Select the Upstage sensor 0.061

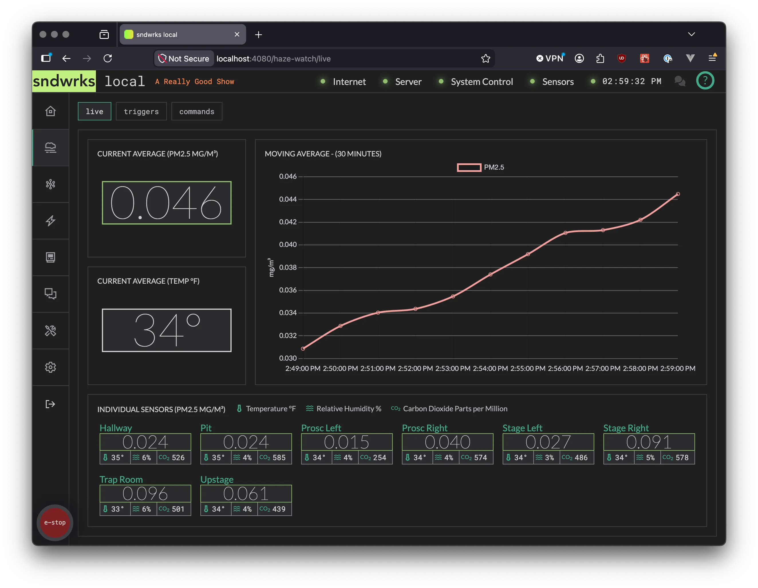coord(246,493)
